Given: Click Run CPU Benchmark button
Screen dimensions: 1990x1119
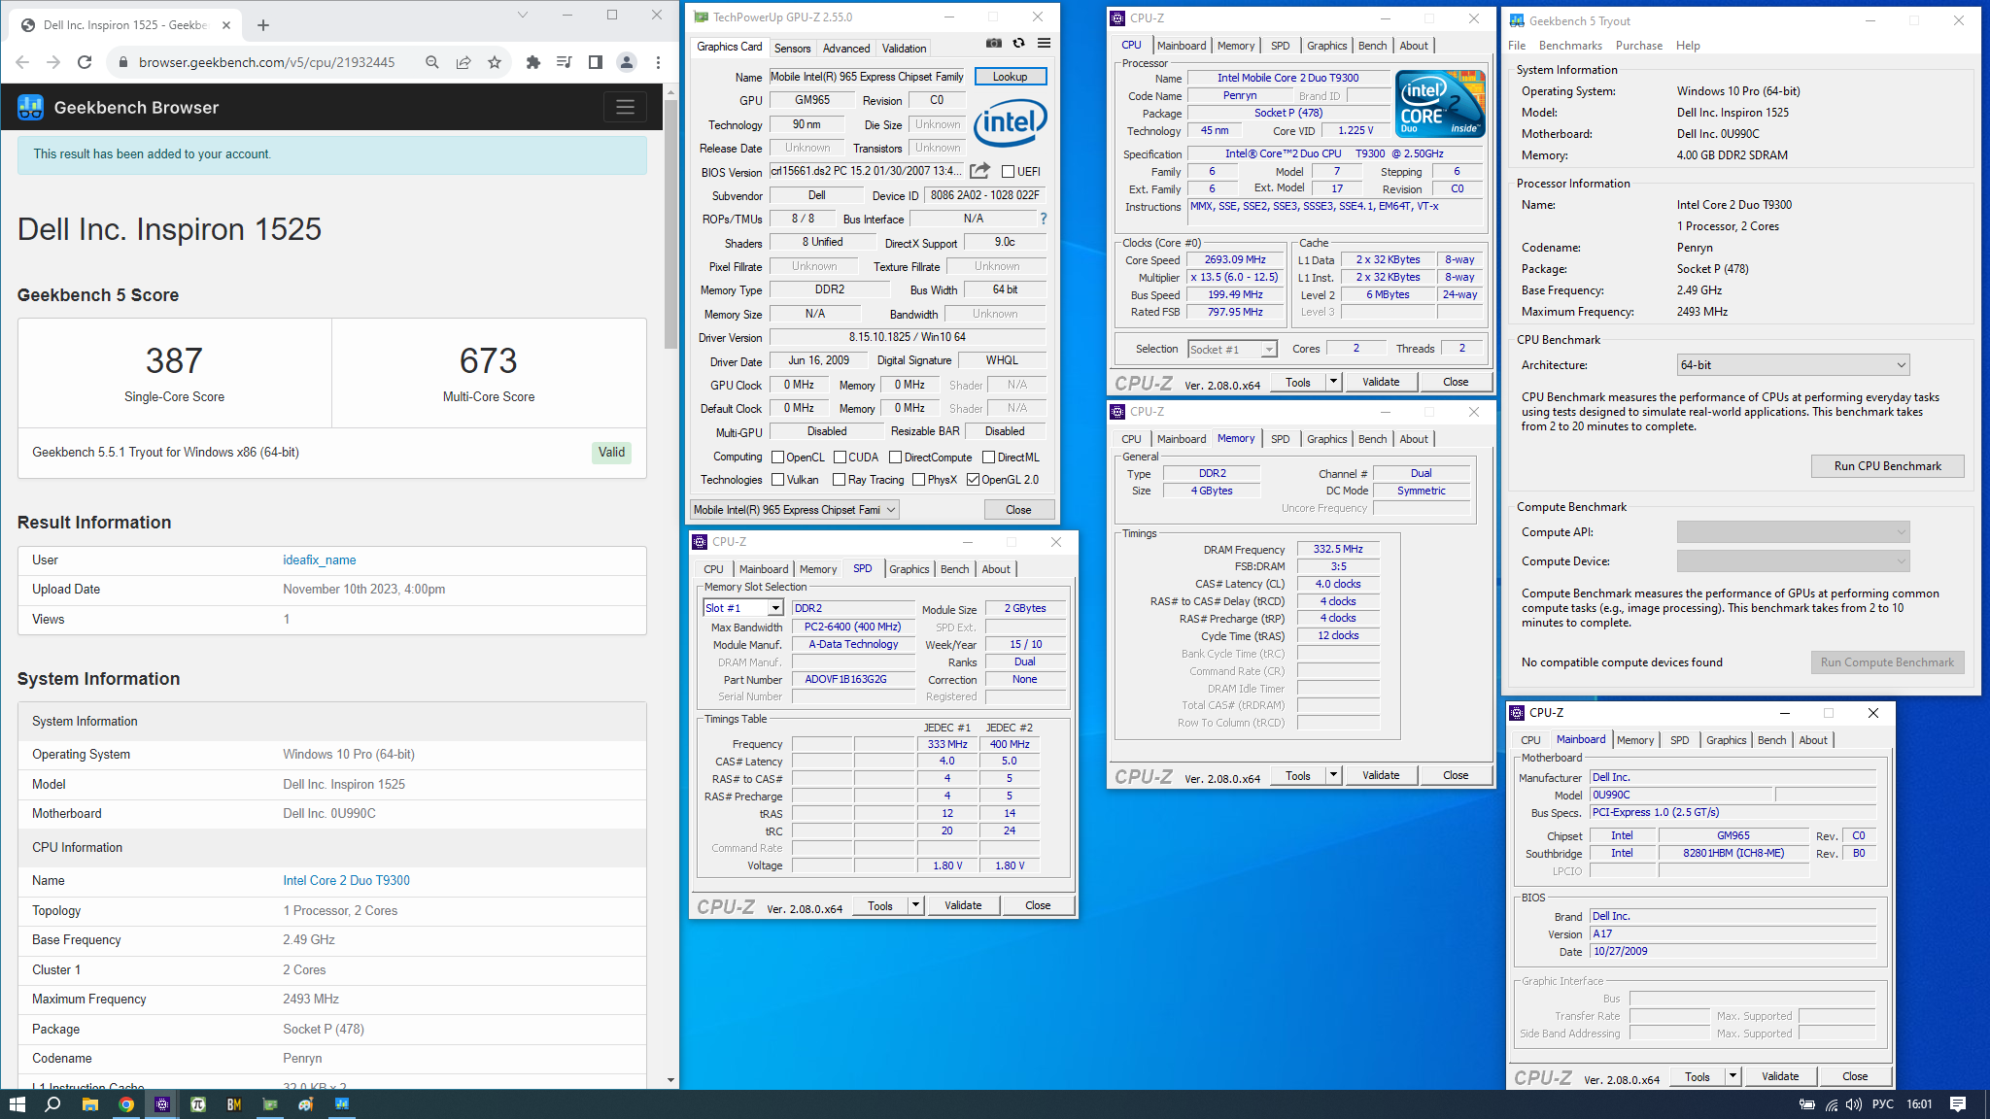Looking at the screenshot, I should [x=1887, y=466].
